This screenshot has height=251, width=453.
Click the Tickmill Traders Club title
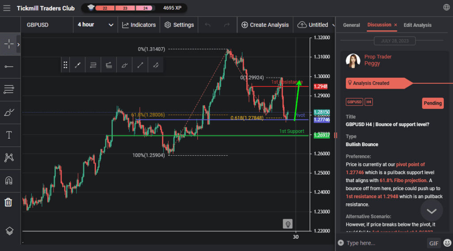pyautogui.click(x=46, y=8)
